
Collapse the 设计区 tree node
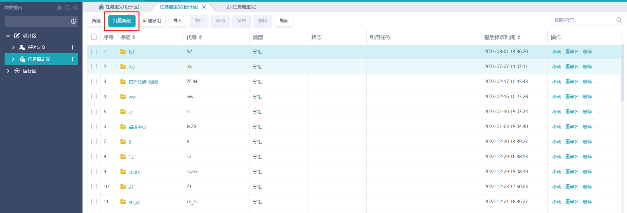coord(8,36)
